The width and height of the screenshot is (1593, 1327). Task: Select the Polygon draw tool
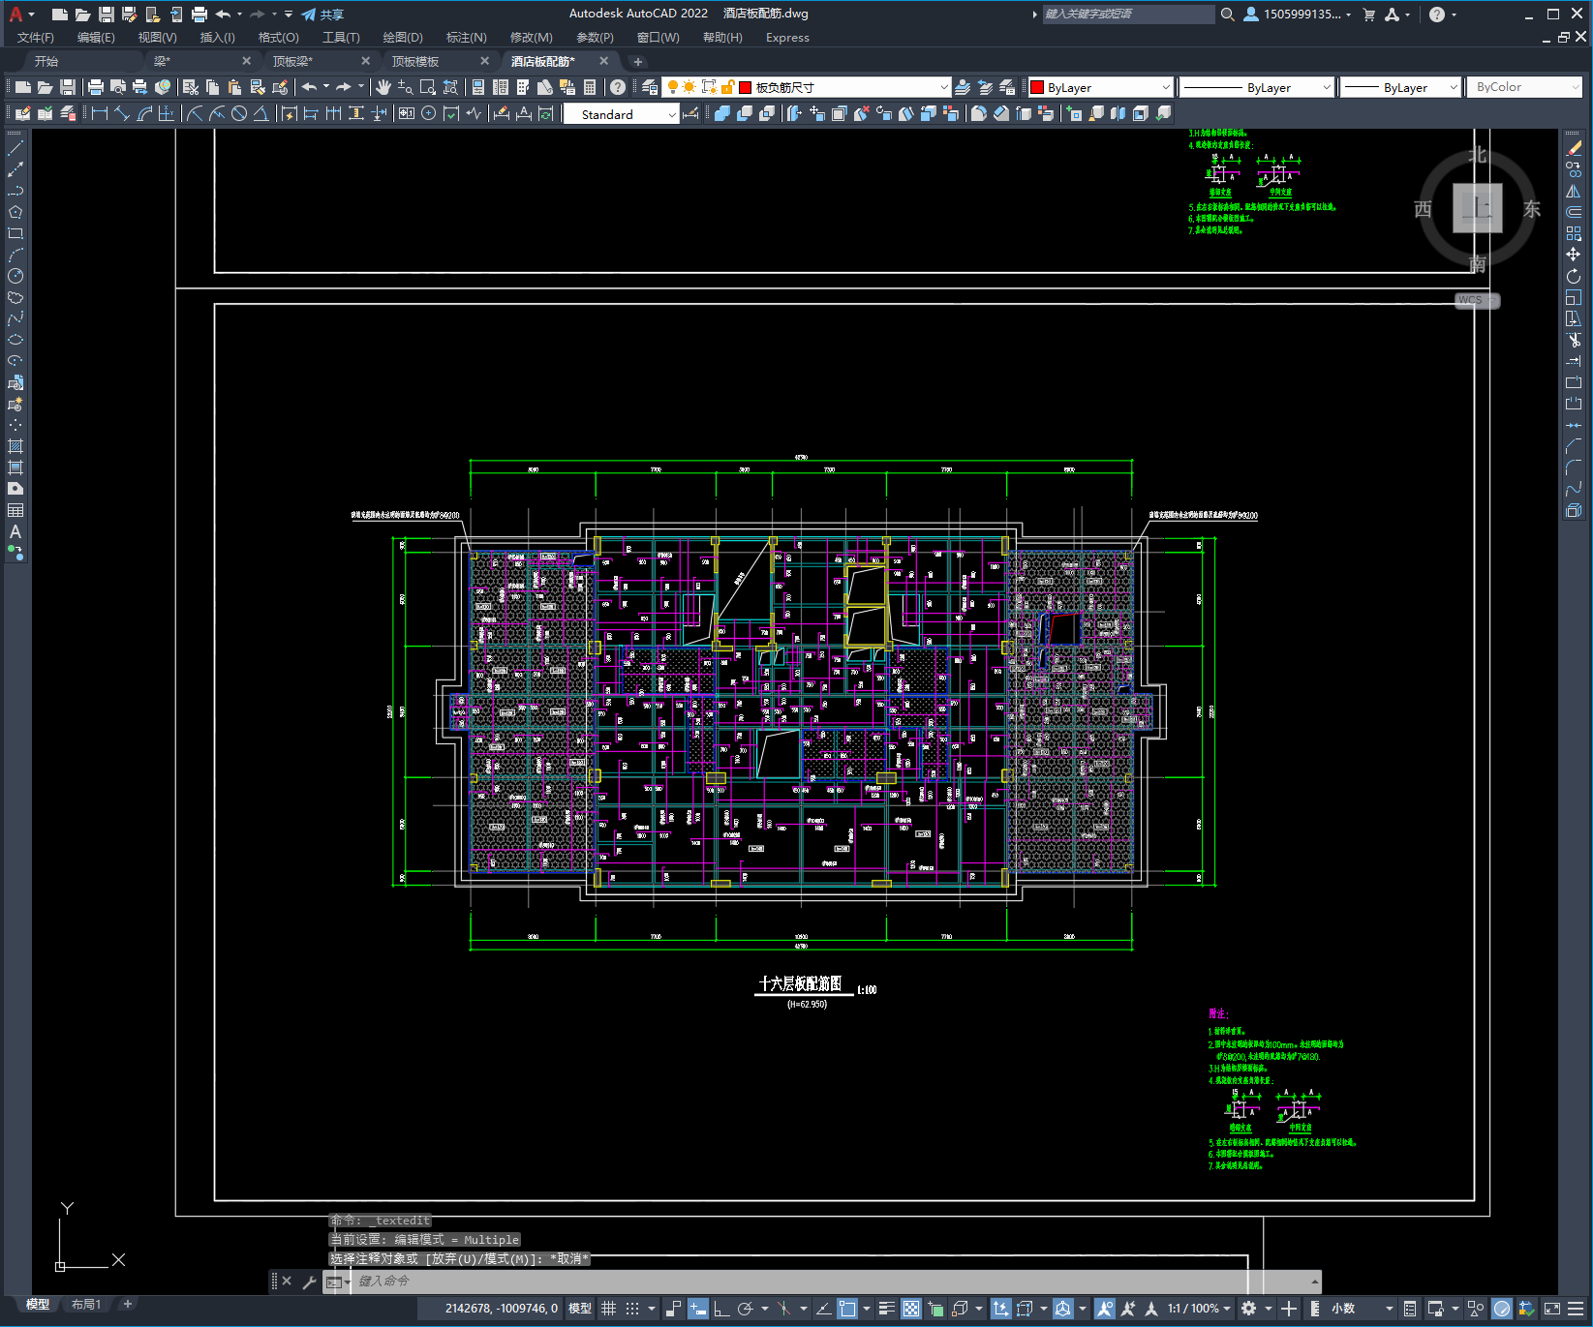tap(15, 212)
